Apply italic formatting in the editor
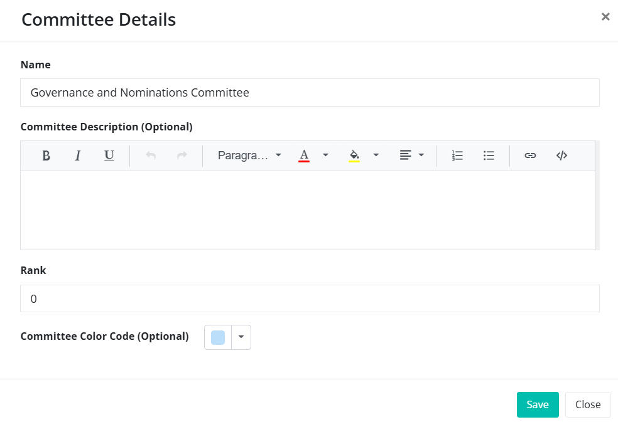This screenshot has height=427, width=618. point(78,156)
